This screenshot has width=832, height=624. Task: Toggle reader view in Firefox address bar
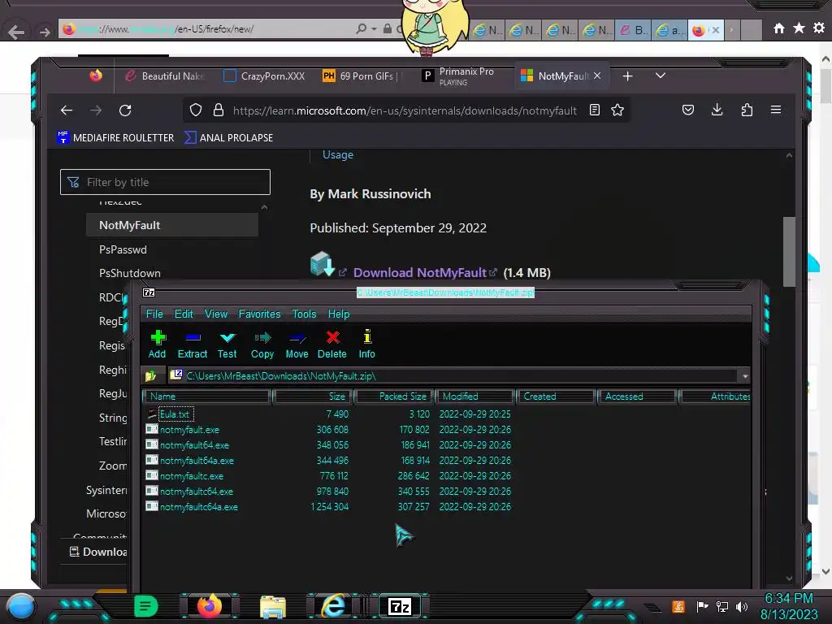pos(594,110)
